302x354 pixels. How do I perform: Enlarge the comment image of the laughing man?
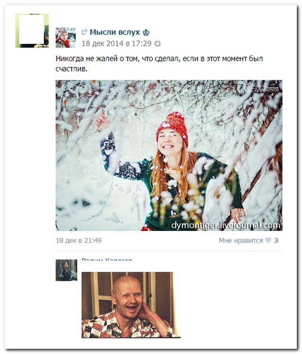[127, 305]
